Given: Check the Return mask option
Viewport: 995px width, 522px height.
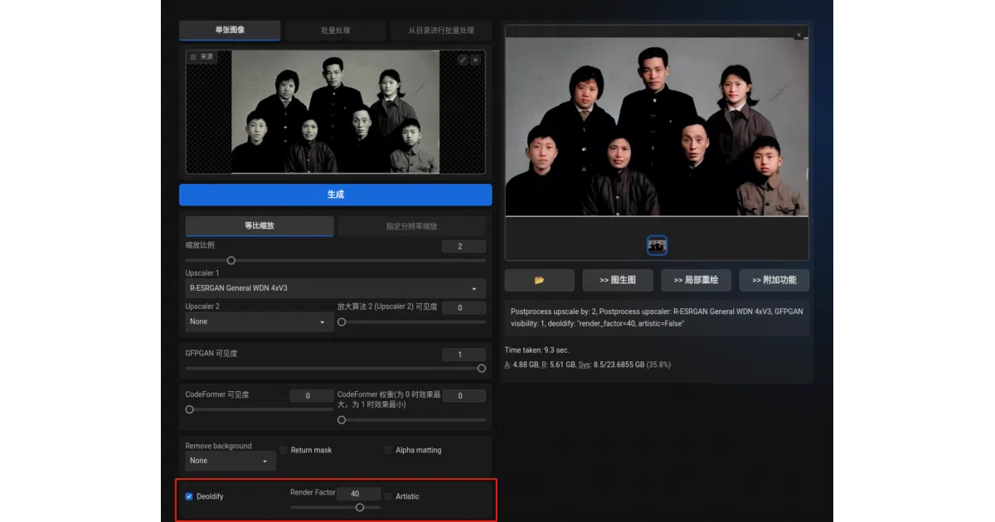Looking at the screenshot, I should pyautogui.click(x=284, y=450).
